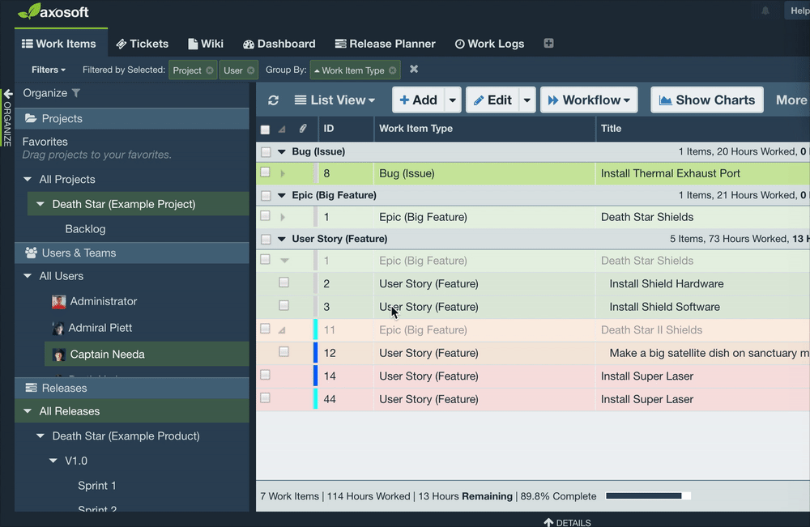Click the Details up-arrow icon

548,522
